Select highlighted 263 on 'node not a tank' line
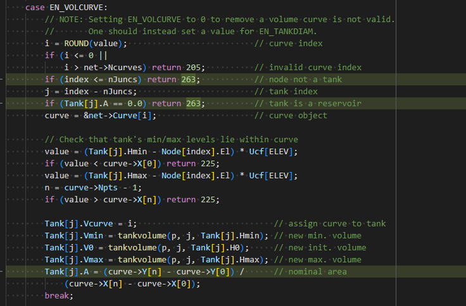Image resolution: width=466 pixels, height=306 pixels. tap(189, 80)
